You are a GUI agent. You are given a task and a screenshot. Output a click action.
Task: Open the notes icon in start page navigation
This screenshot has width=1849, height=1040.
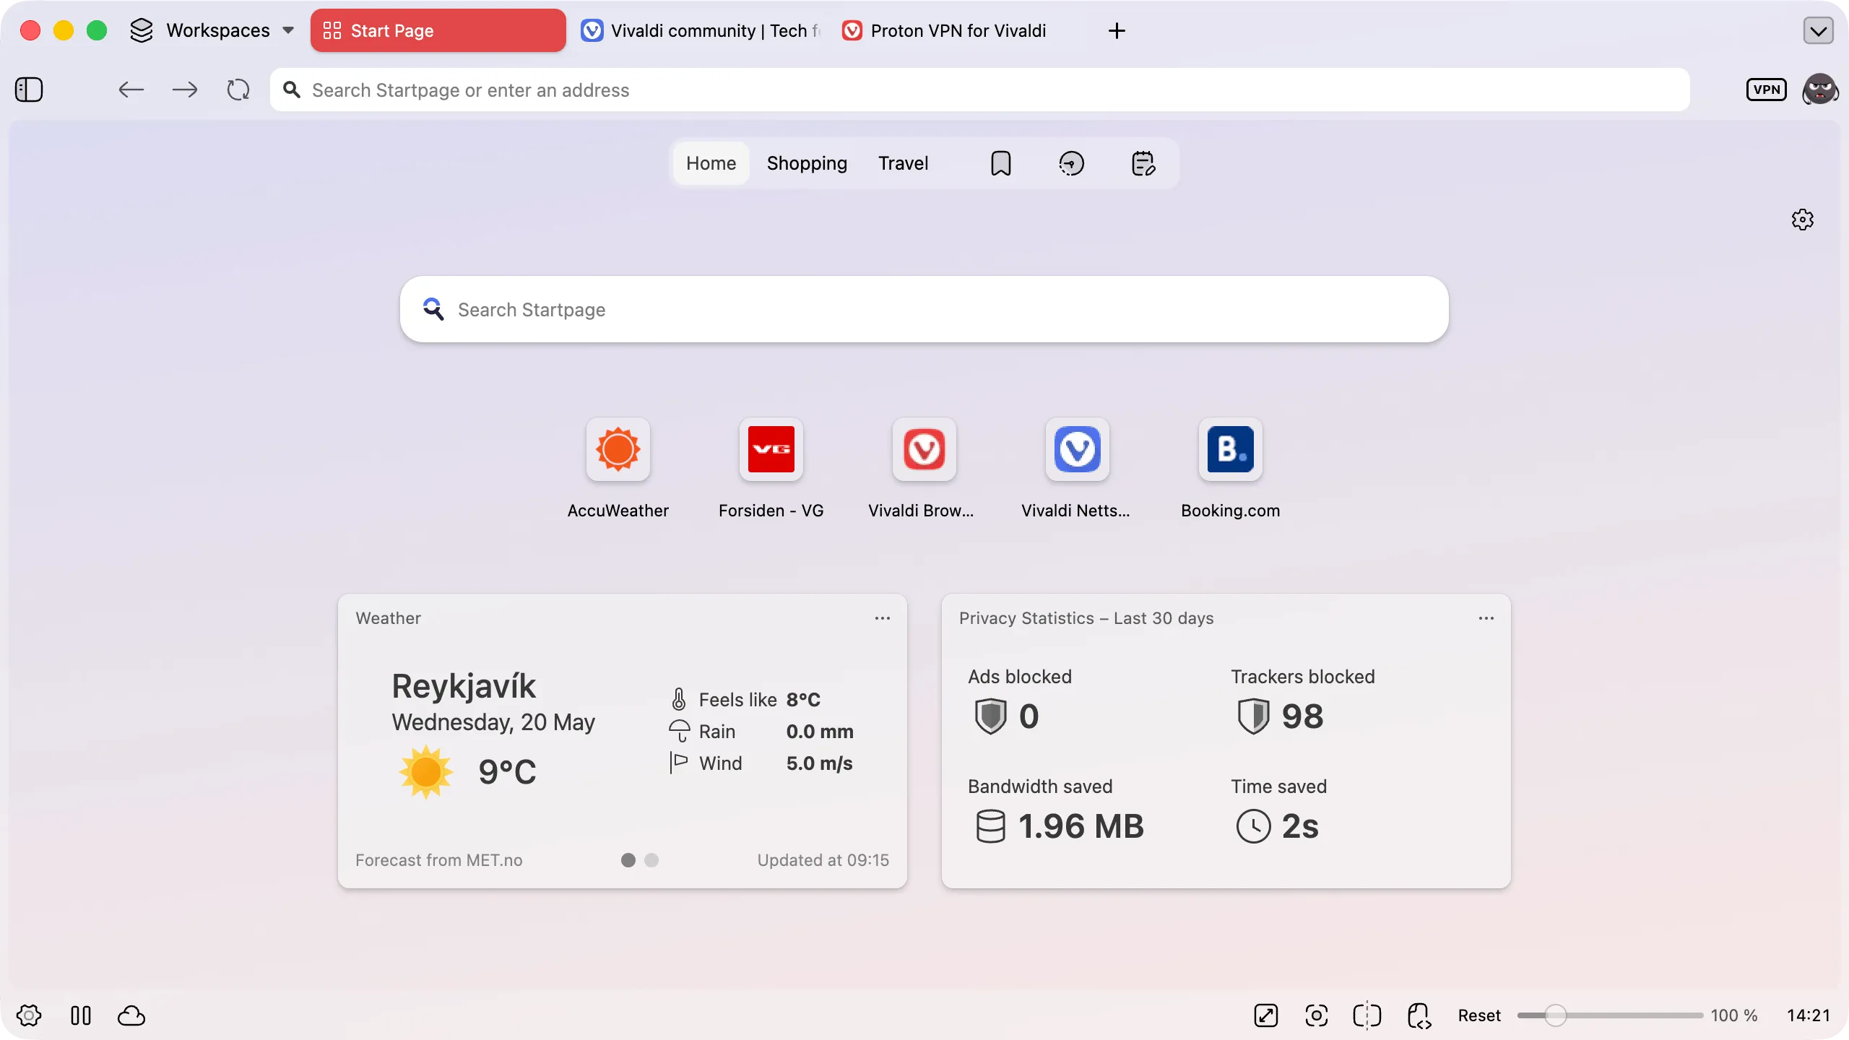coord(1143,163)
